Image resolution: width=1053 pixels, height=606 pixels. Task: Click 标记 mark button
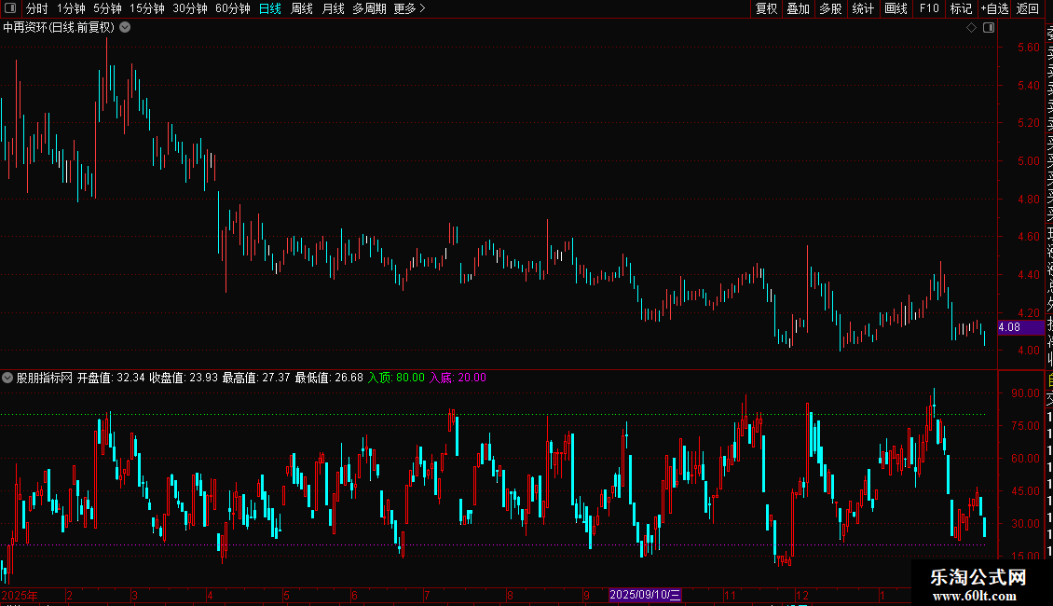coord(961,8)
